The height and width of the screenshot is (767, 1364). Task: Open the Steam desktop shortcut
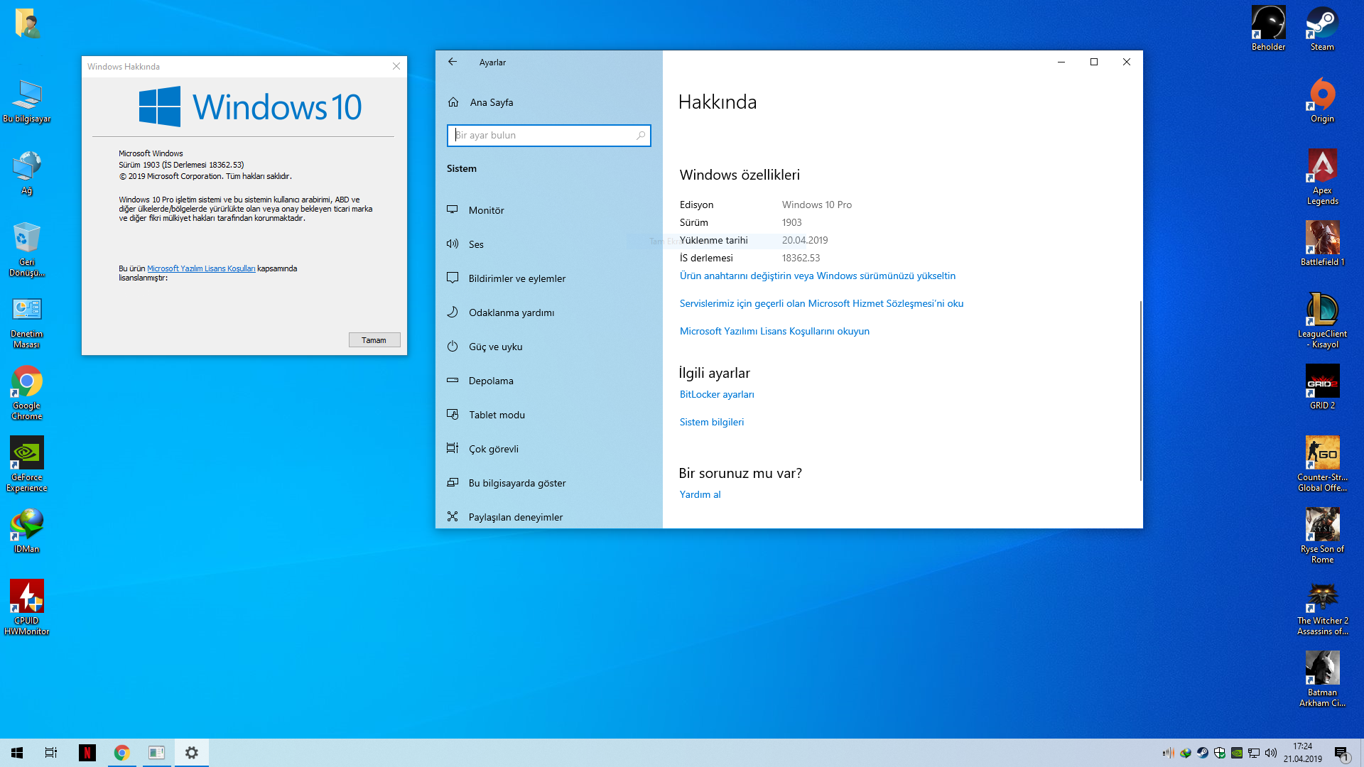[x=1322, y=28]
